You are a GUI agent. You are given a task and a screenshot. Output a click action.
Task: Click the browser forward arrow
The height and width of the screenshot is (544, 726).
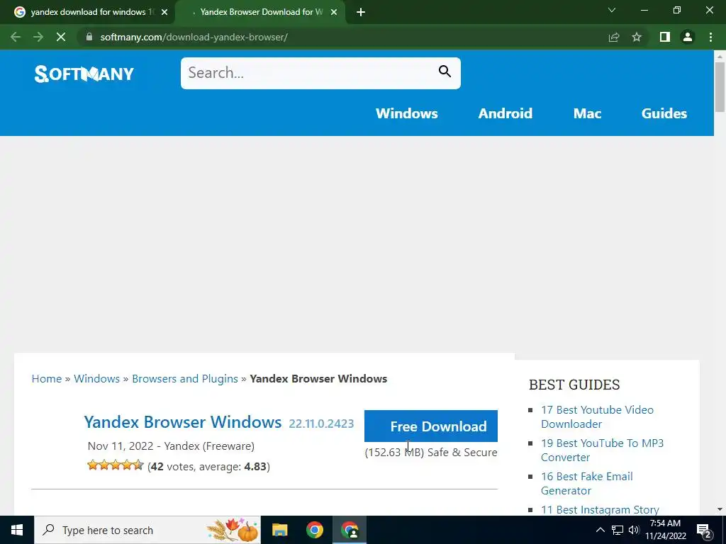coord(38,37)
